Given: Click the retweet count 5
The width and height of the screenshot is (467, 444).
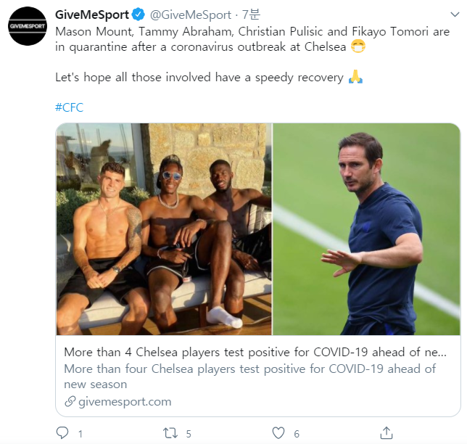Looking at the screenshot, I should 189,434.
